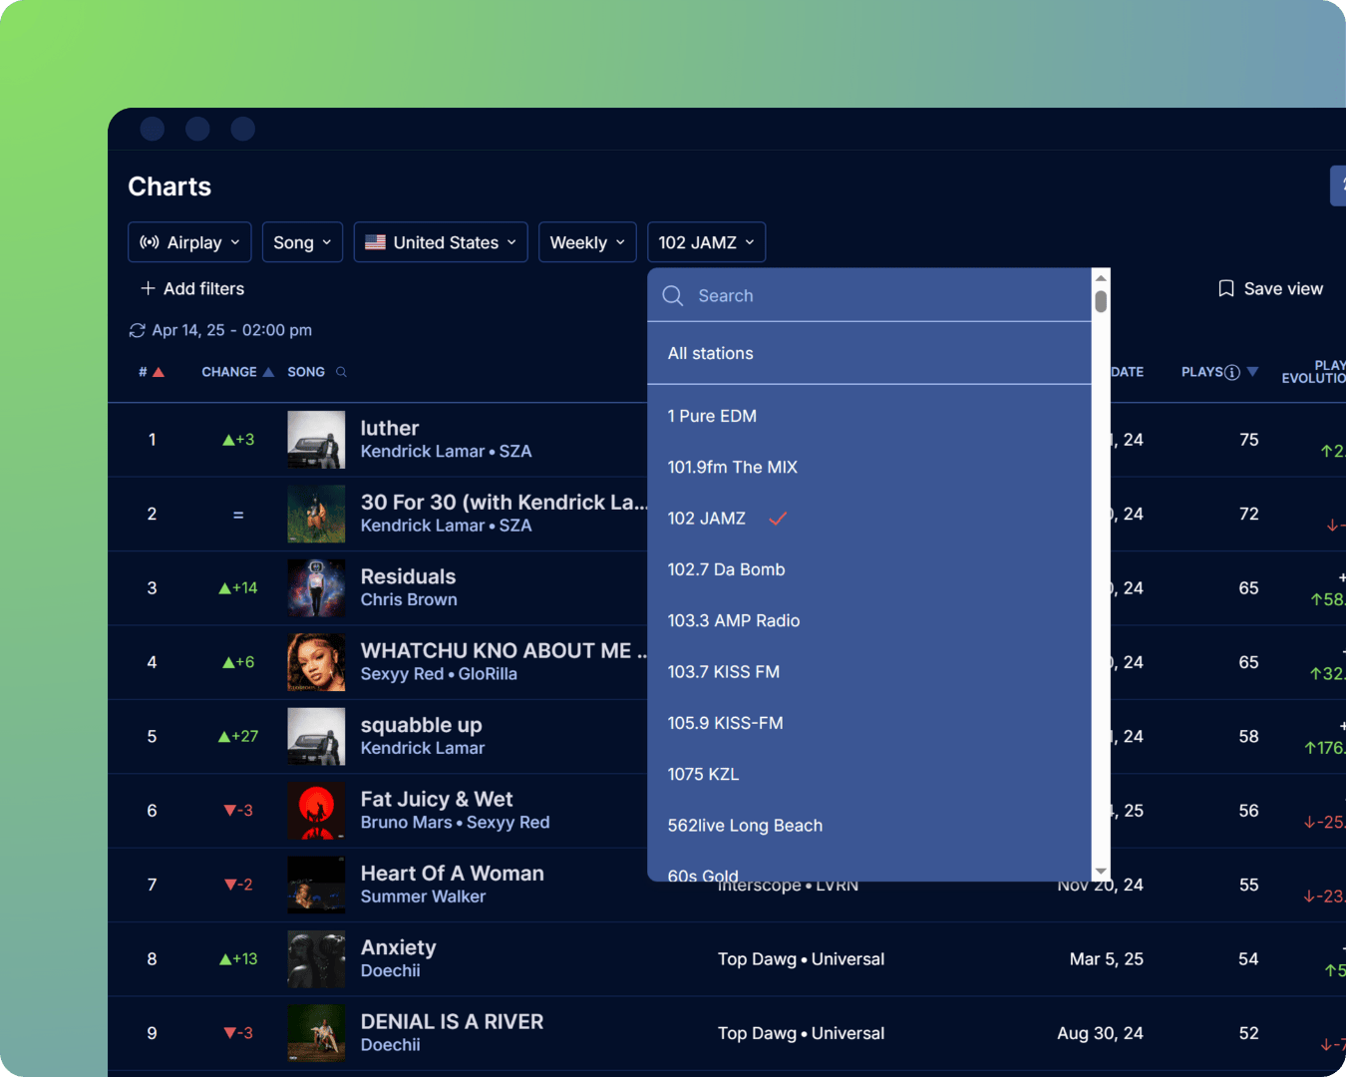Choose 103.7 KISS FM from the station menu

[724, 671]
